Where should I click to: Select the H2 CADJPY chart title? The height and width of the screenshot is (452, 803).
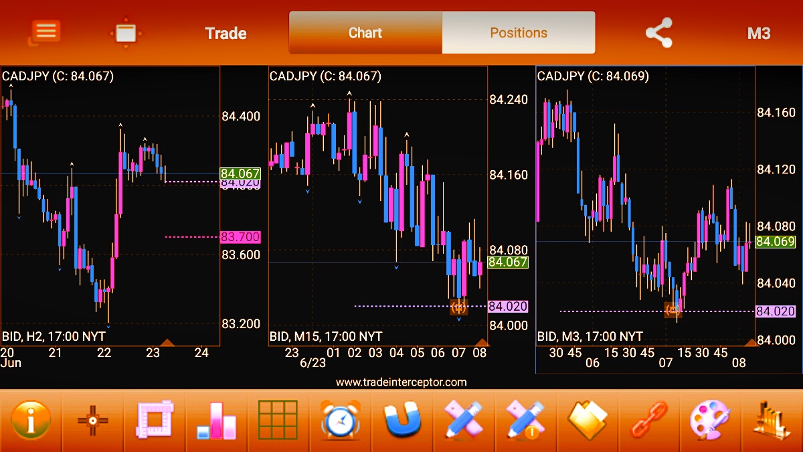coord(58,76)
